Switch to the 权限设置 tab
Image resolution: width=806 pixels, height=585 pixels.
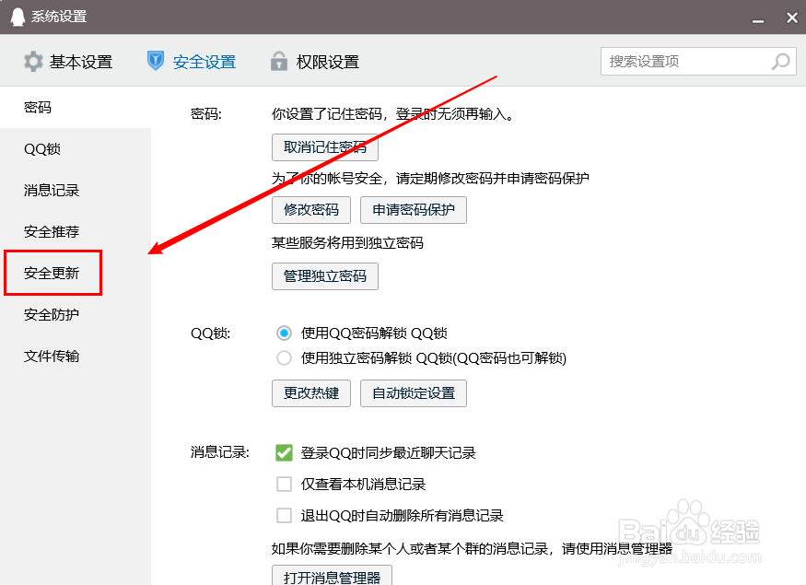pos(315,62)
